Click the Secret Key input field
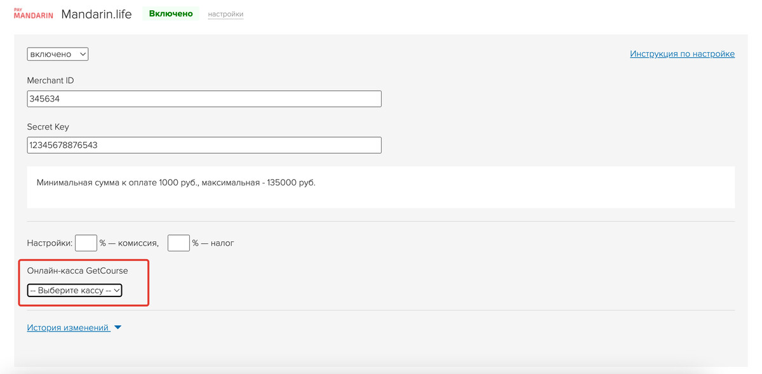Image resolution: width=762 pixels, height=374 pixels. coord(204,145)
